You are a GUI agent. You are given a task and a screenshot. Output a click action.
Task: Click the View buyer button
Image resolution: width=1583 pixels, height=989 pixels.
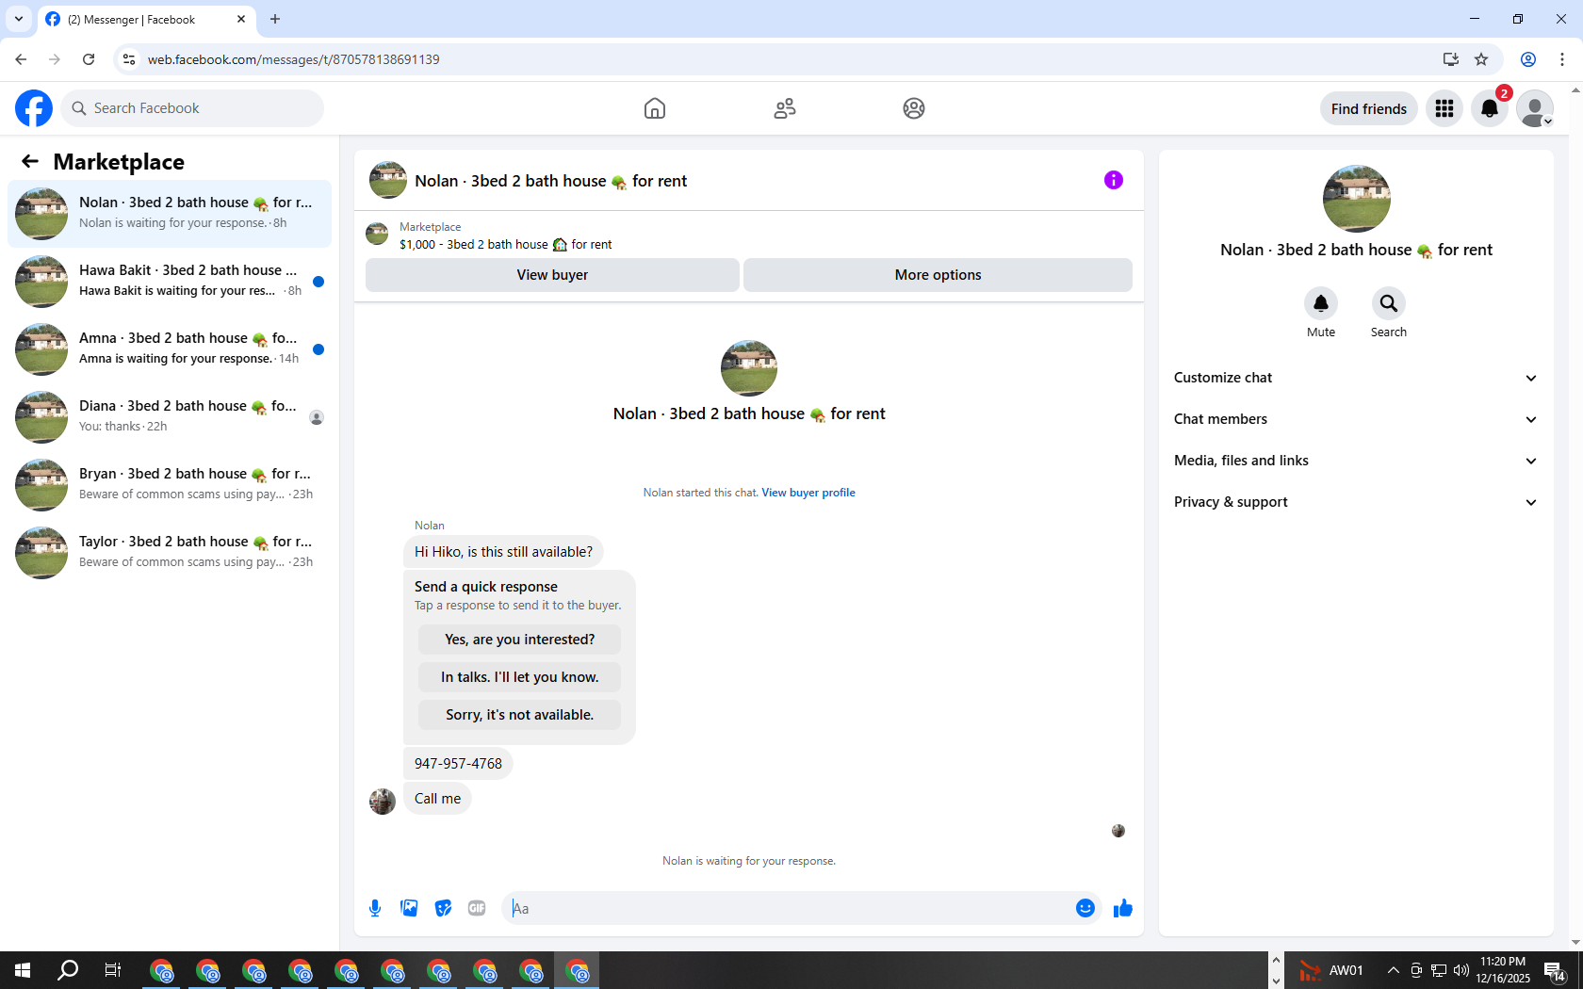tap(552, 275)
